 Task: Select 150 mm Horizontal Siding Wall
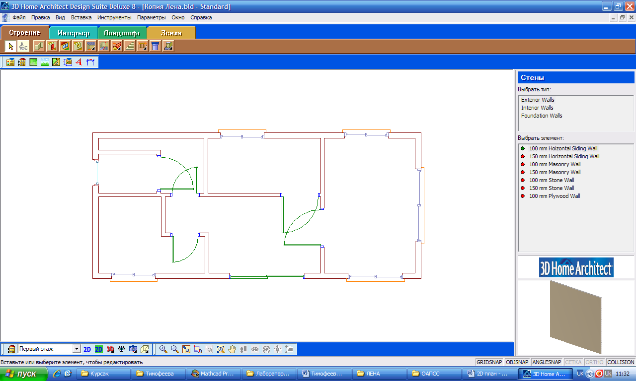point(564,156)
